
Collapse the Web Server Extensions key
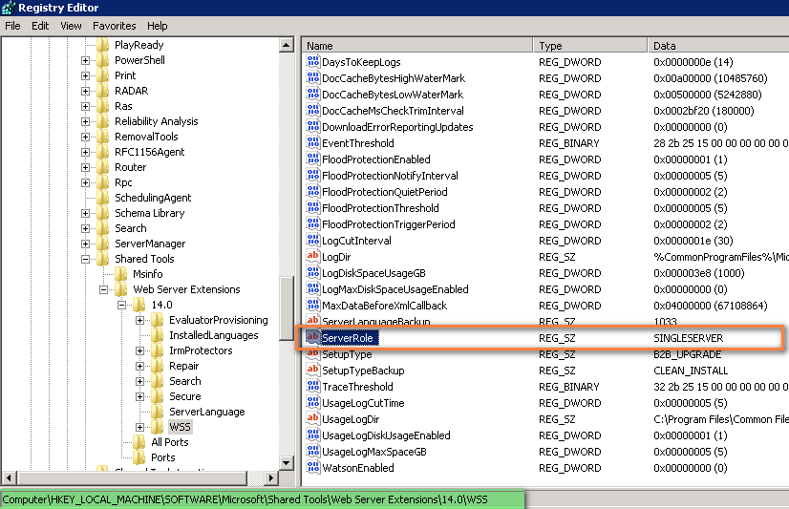point(104,289)
